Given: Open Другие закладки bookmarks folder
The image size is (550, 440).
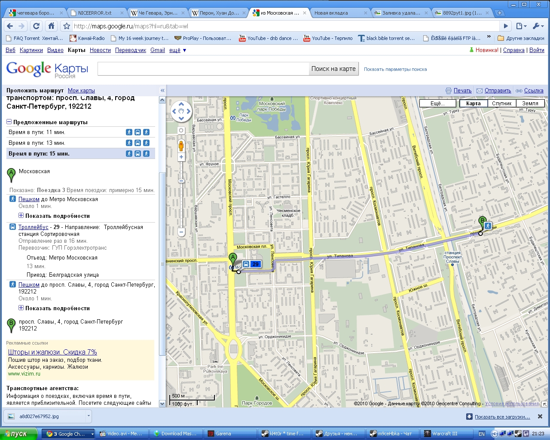Looking at the screenshot, I should point(521,38).
